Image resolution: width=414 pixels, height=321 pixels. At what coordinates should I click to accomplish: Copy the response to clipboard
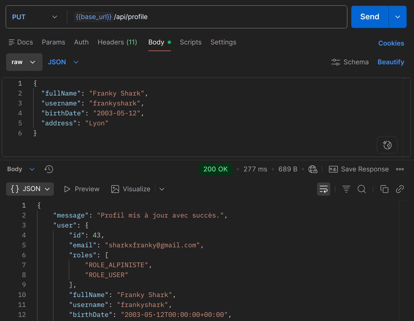(384, 189)
